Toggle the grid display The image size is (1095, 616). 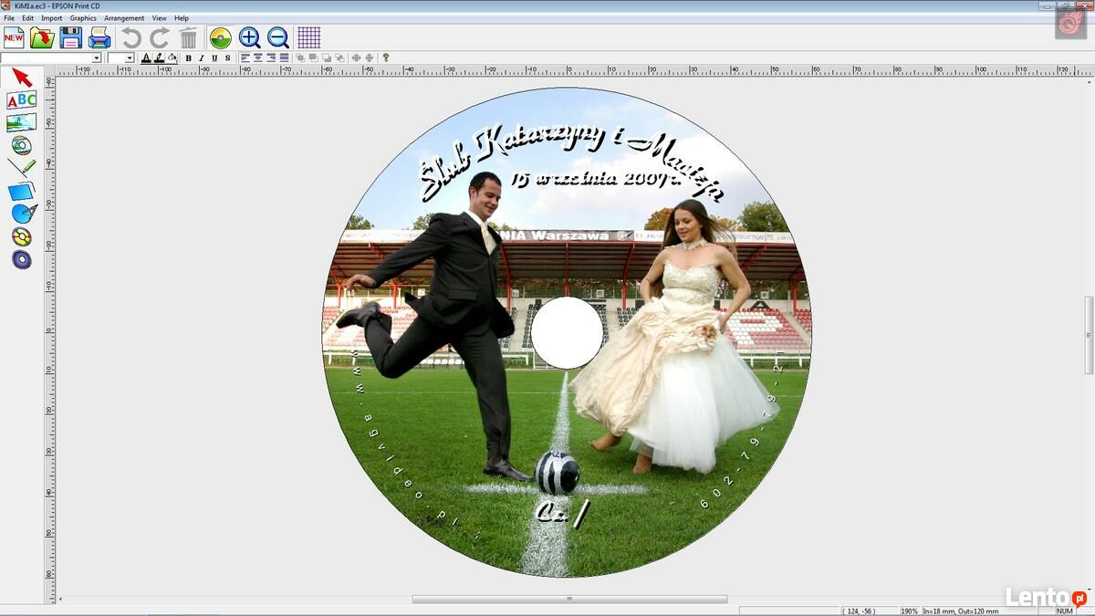(308, 37)
